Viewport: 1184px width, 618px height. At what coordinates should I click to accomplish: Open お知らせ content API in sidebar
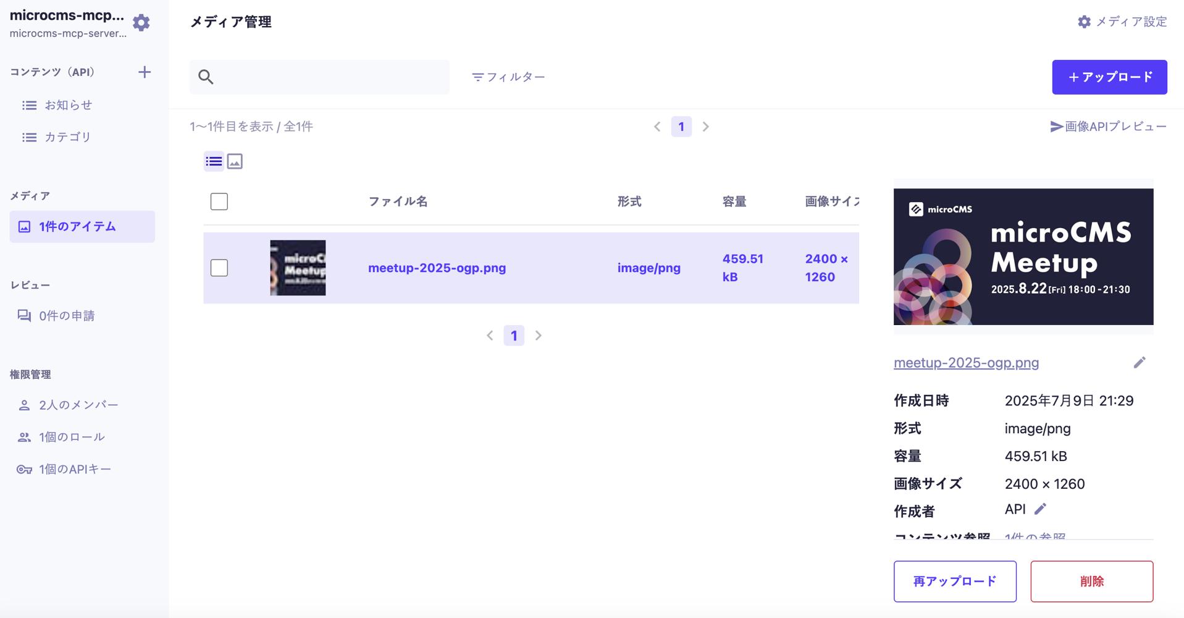click(68, 105)
